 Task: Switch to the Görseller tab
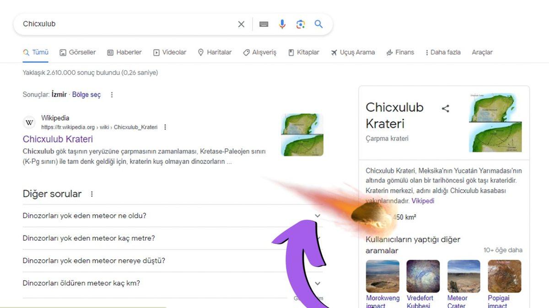tap(77, 52)
